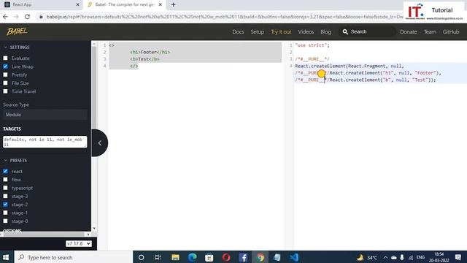Open the clock showing 18:54
Image resolution: width=467 pixels, height=263 pixels.
439,257
